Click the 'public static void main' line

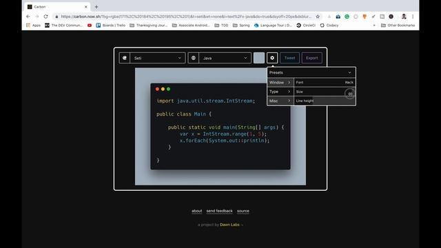tap(226, 127)
